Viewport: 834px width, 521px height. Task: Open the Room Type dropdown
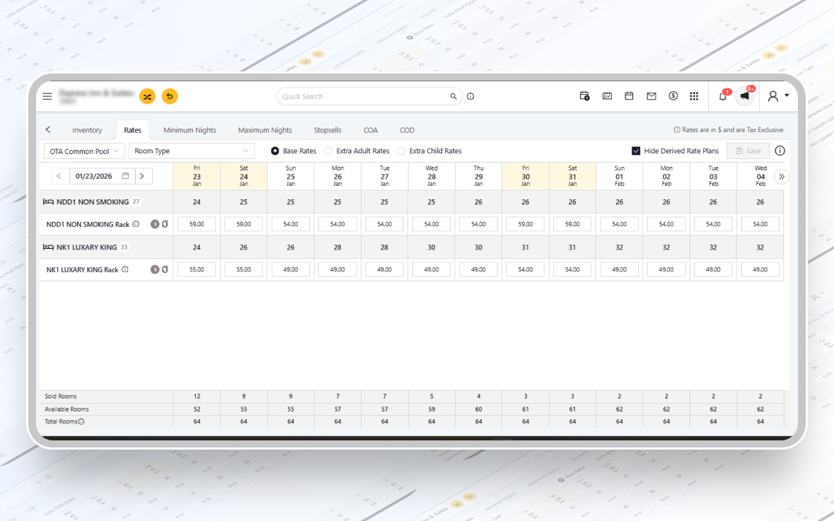pos(192,151)
